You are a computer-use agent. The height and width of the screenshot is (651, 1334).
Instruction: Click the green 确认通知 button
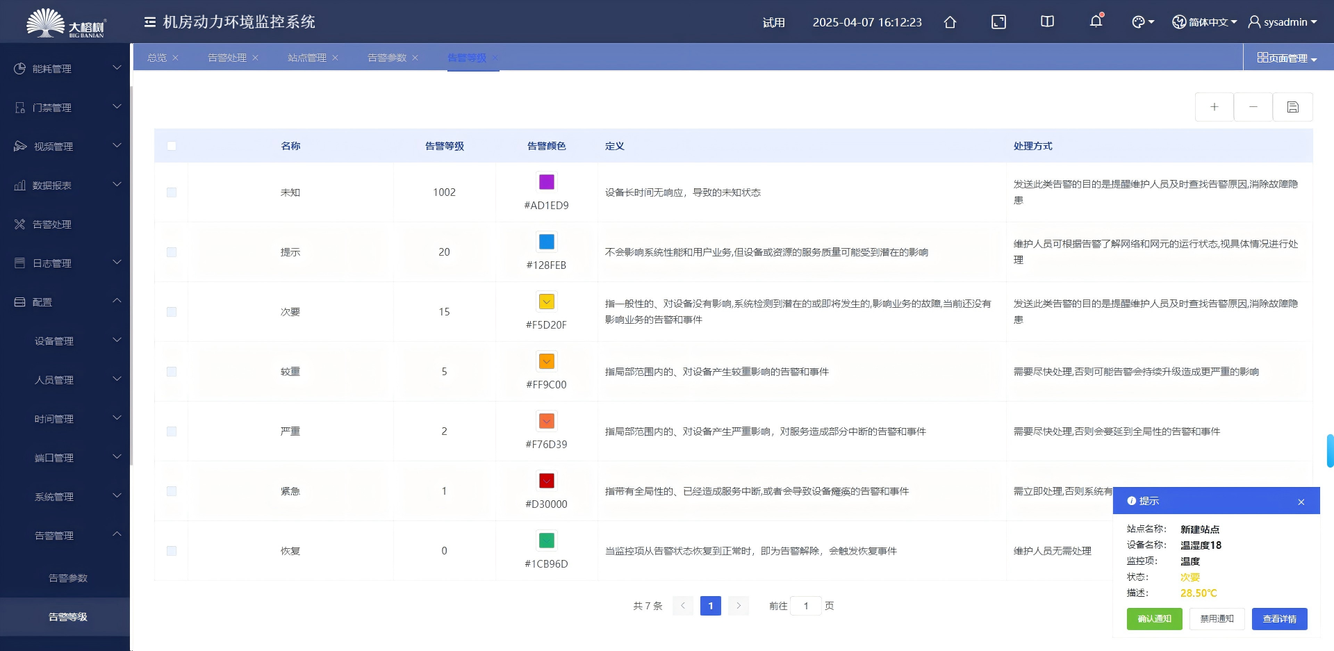[x=1154, y=619]
